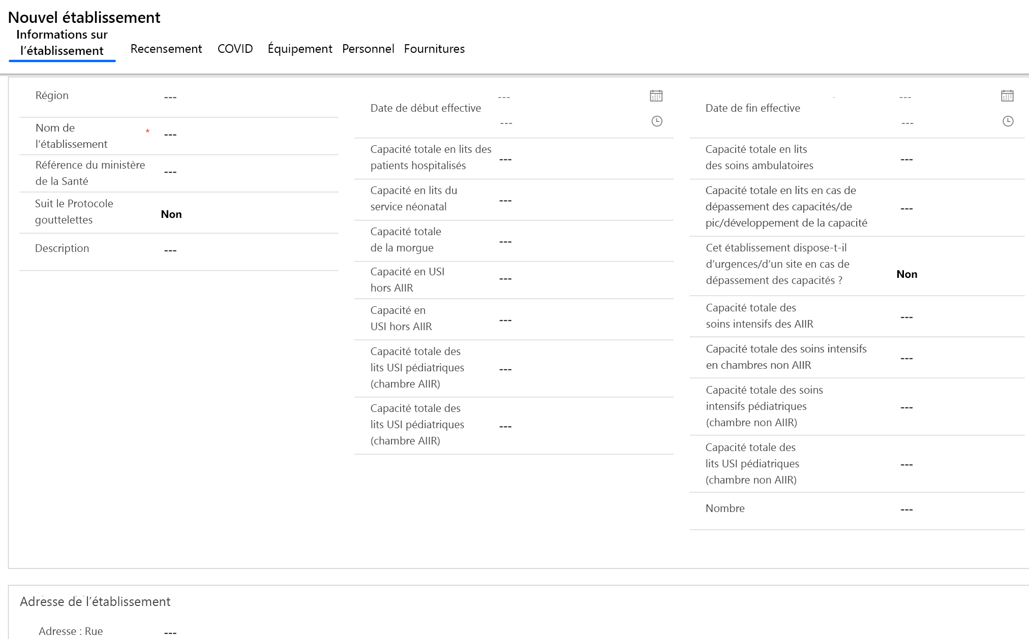Open the COVID tab

pos(235,49)
